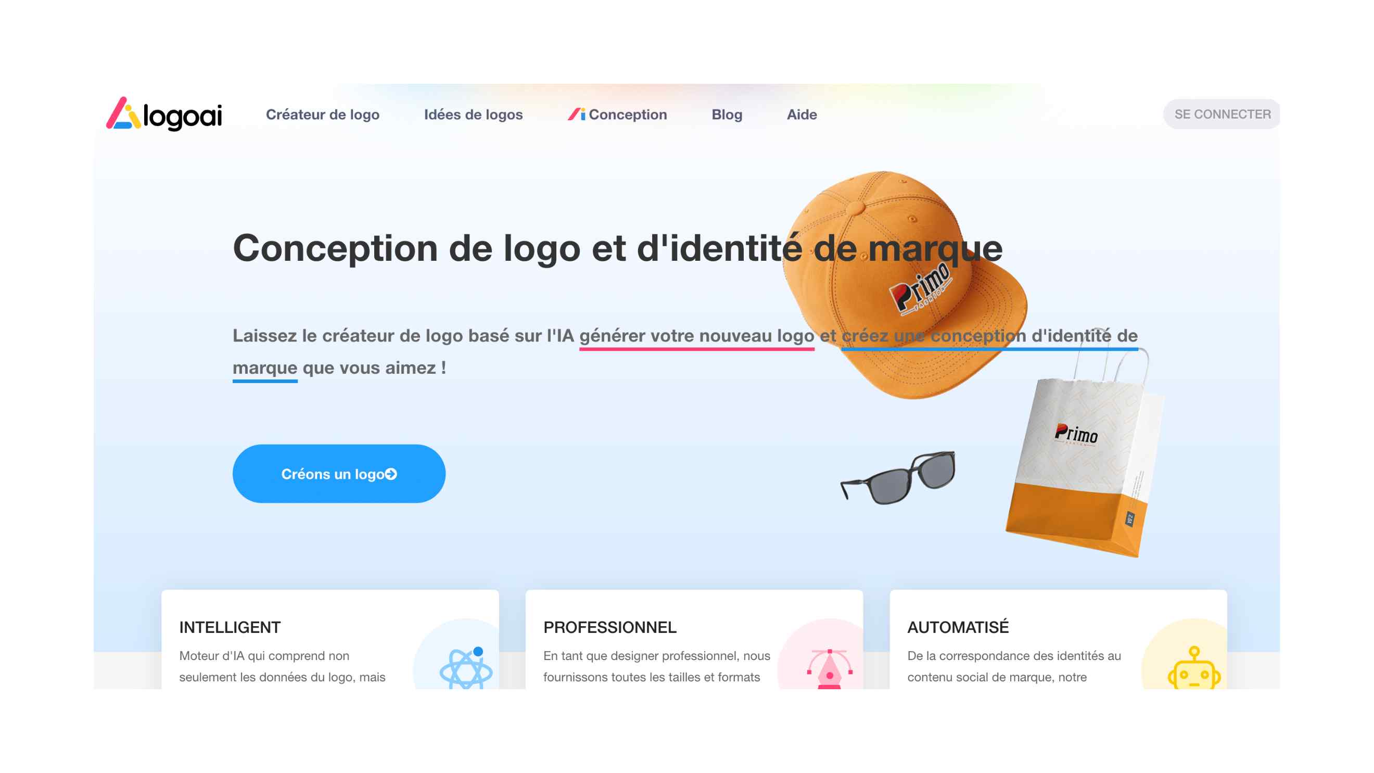Image resolution: width=1374 pixels, height=773 pixels.
Task: Click the atom icon in INTELLIGENT card
Action: [x=465, y=667]
